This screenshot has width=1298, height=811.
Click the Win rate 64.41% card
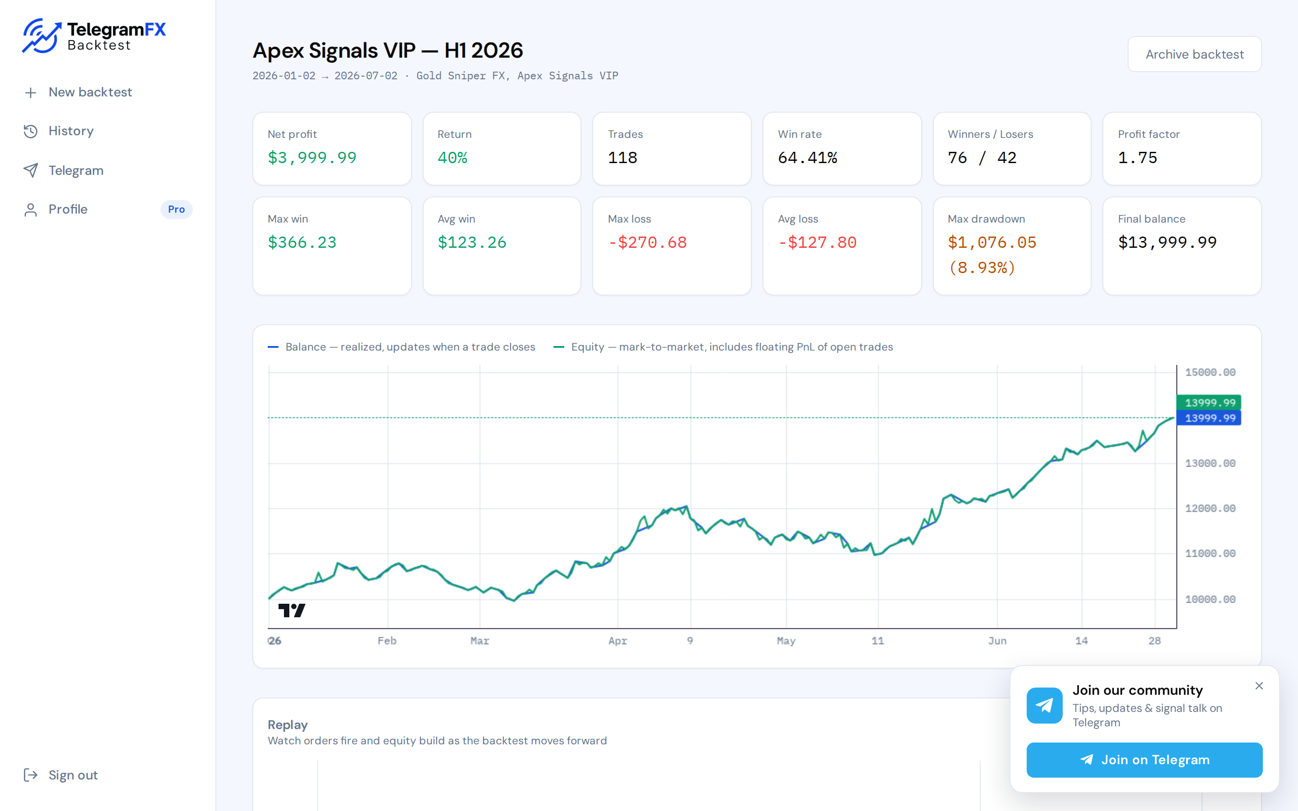click(x=842, y=149)
